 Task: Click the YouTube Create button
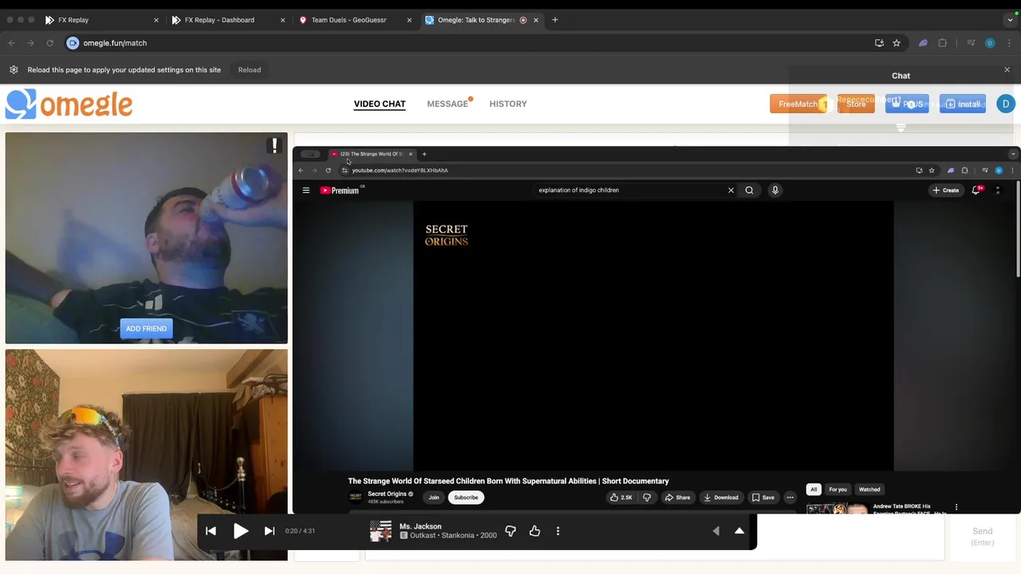point(946,191)
